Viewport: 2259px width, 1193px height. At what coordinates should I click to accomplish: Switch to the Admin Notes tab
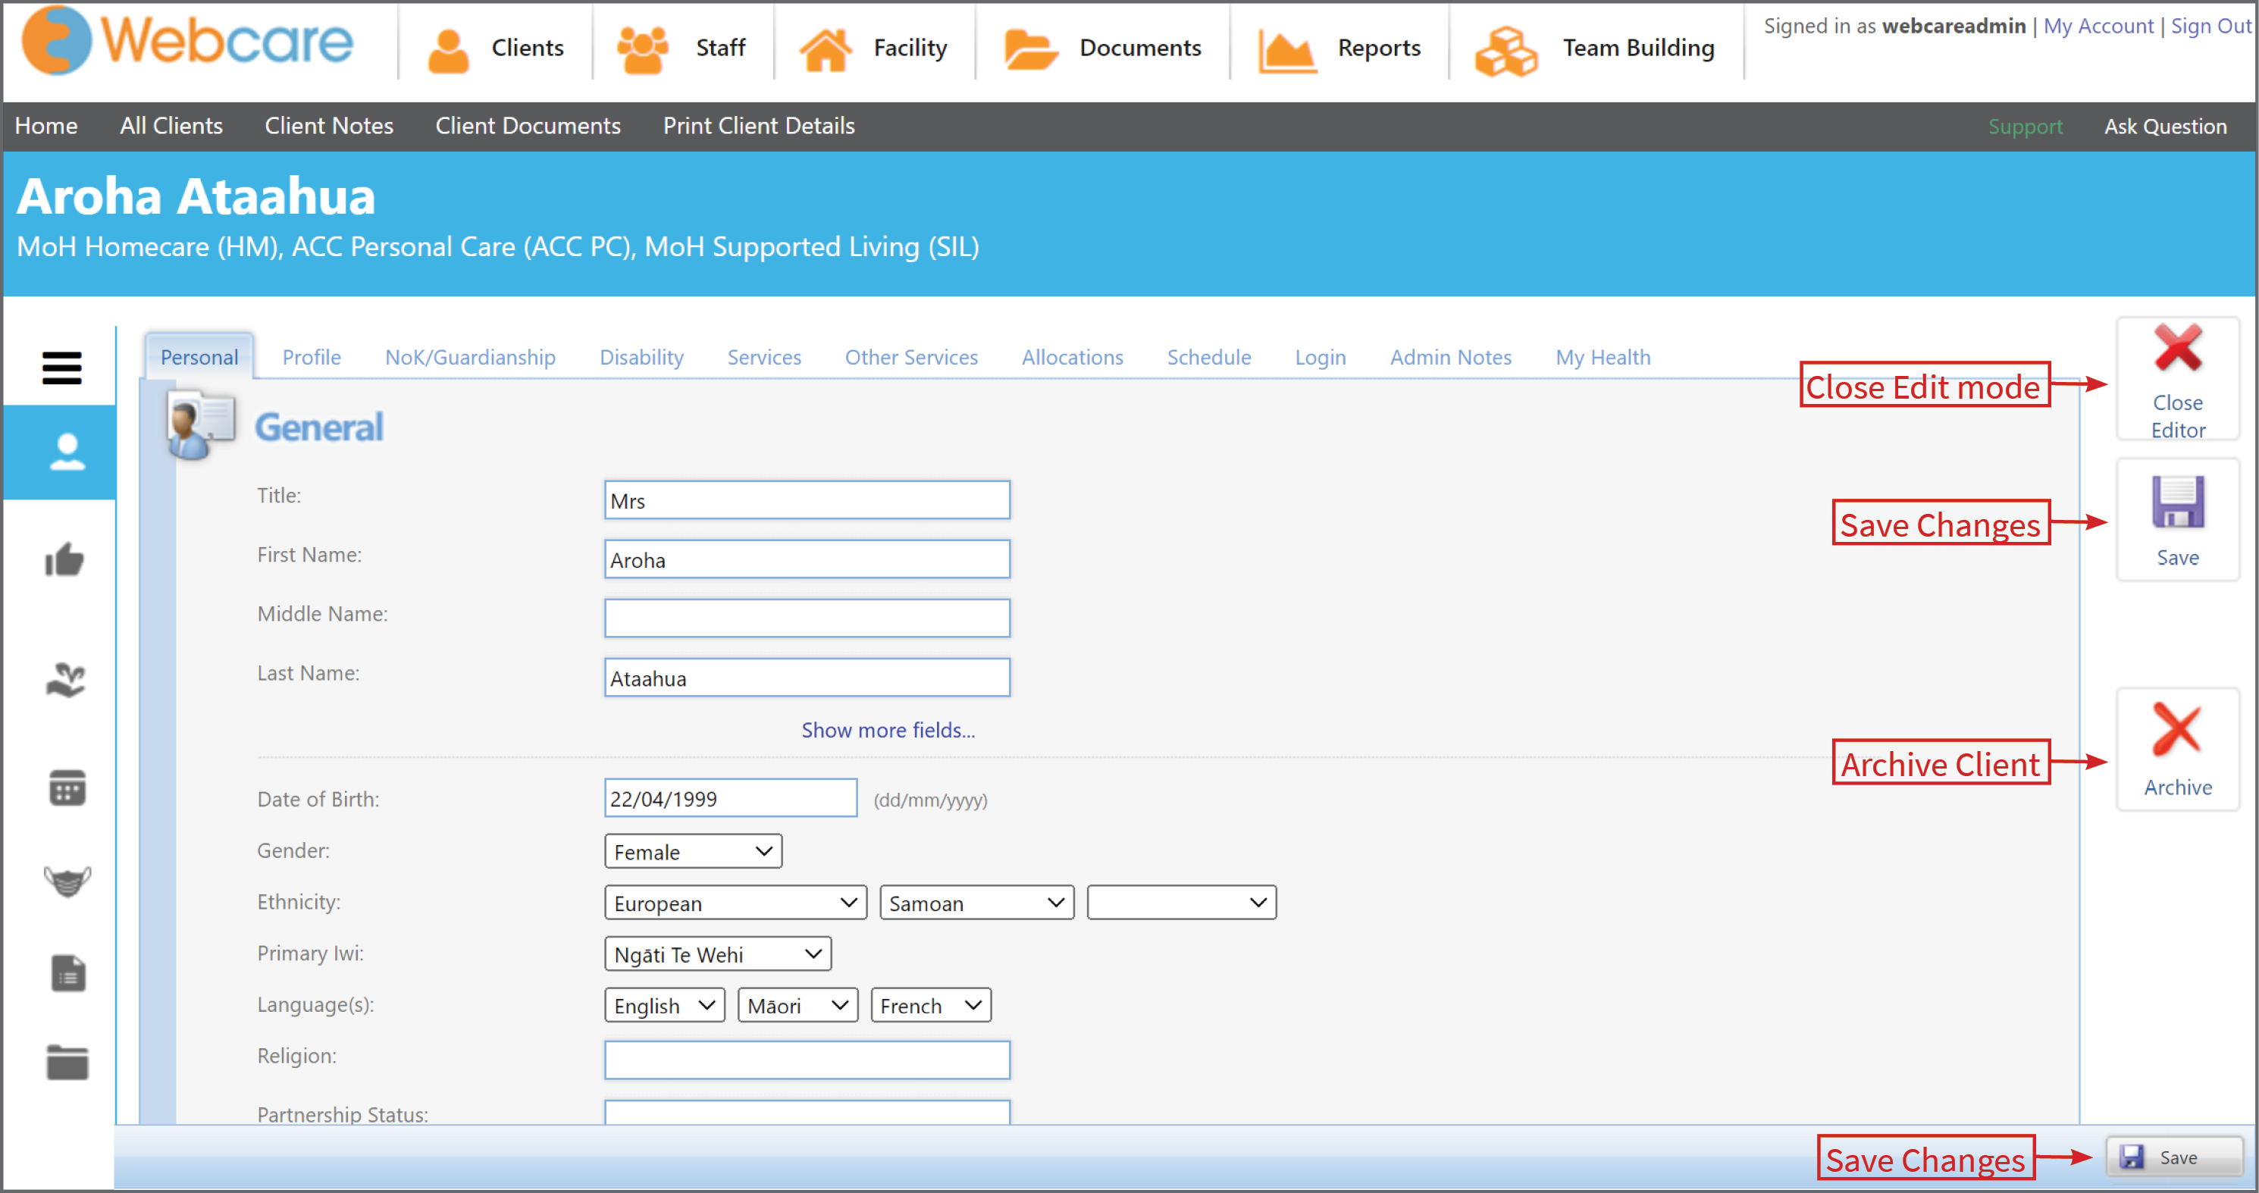[1450, 357]
